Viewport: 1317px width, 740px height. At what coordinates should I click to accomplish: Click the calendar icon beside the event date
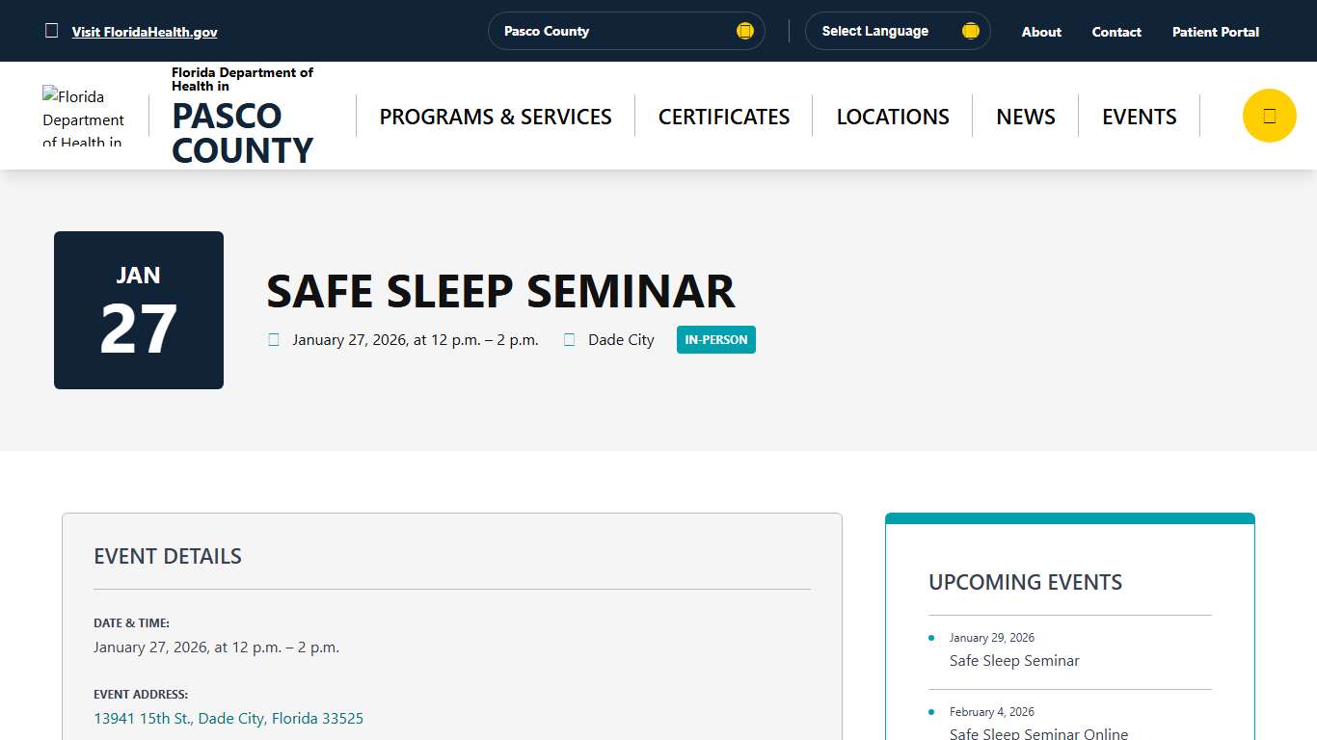pyautogui.click(x=274, y=339)
